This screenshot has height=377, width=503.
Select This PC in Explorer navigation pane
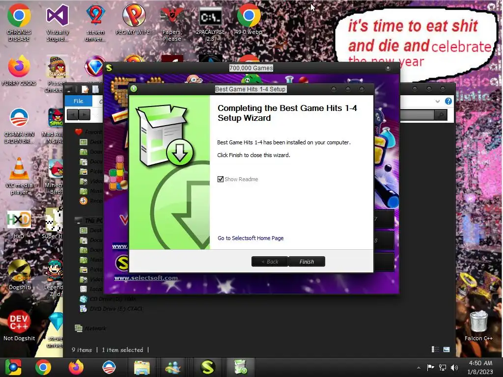click(89, 220)
